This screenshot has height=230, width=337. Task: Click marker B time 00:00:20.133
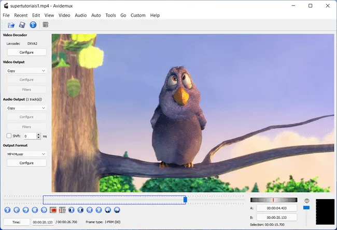277,218
